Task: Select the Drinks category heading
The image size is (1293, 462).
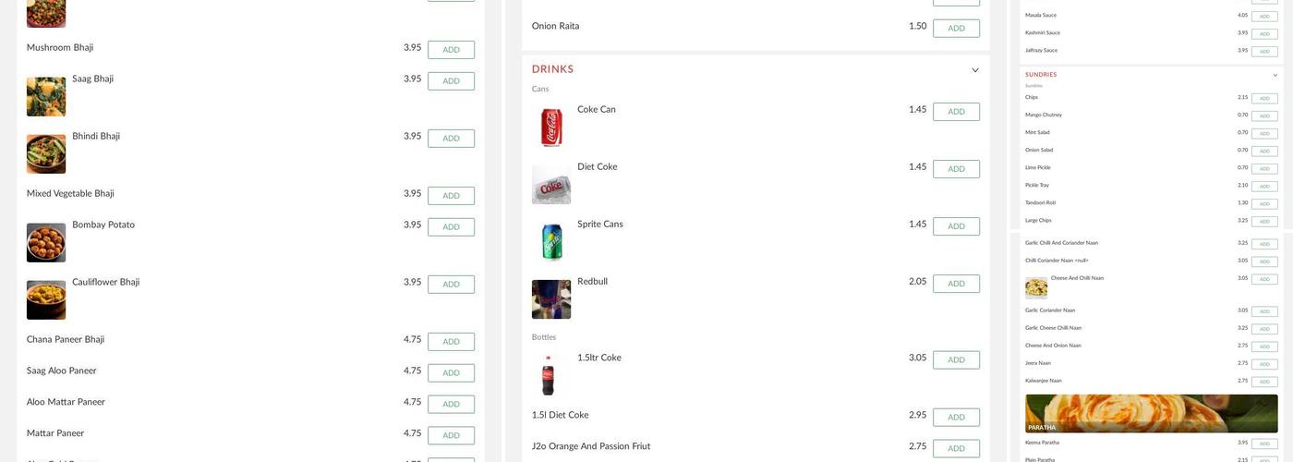Action: (552, 69)
